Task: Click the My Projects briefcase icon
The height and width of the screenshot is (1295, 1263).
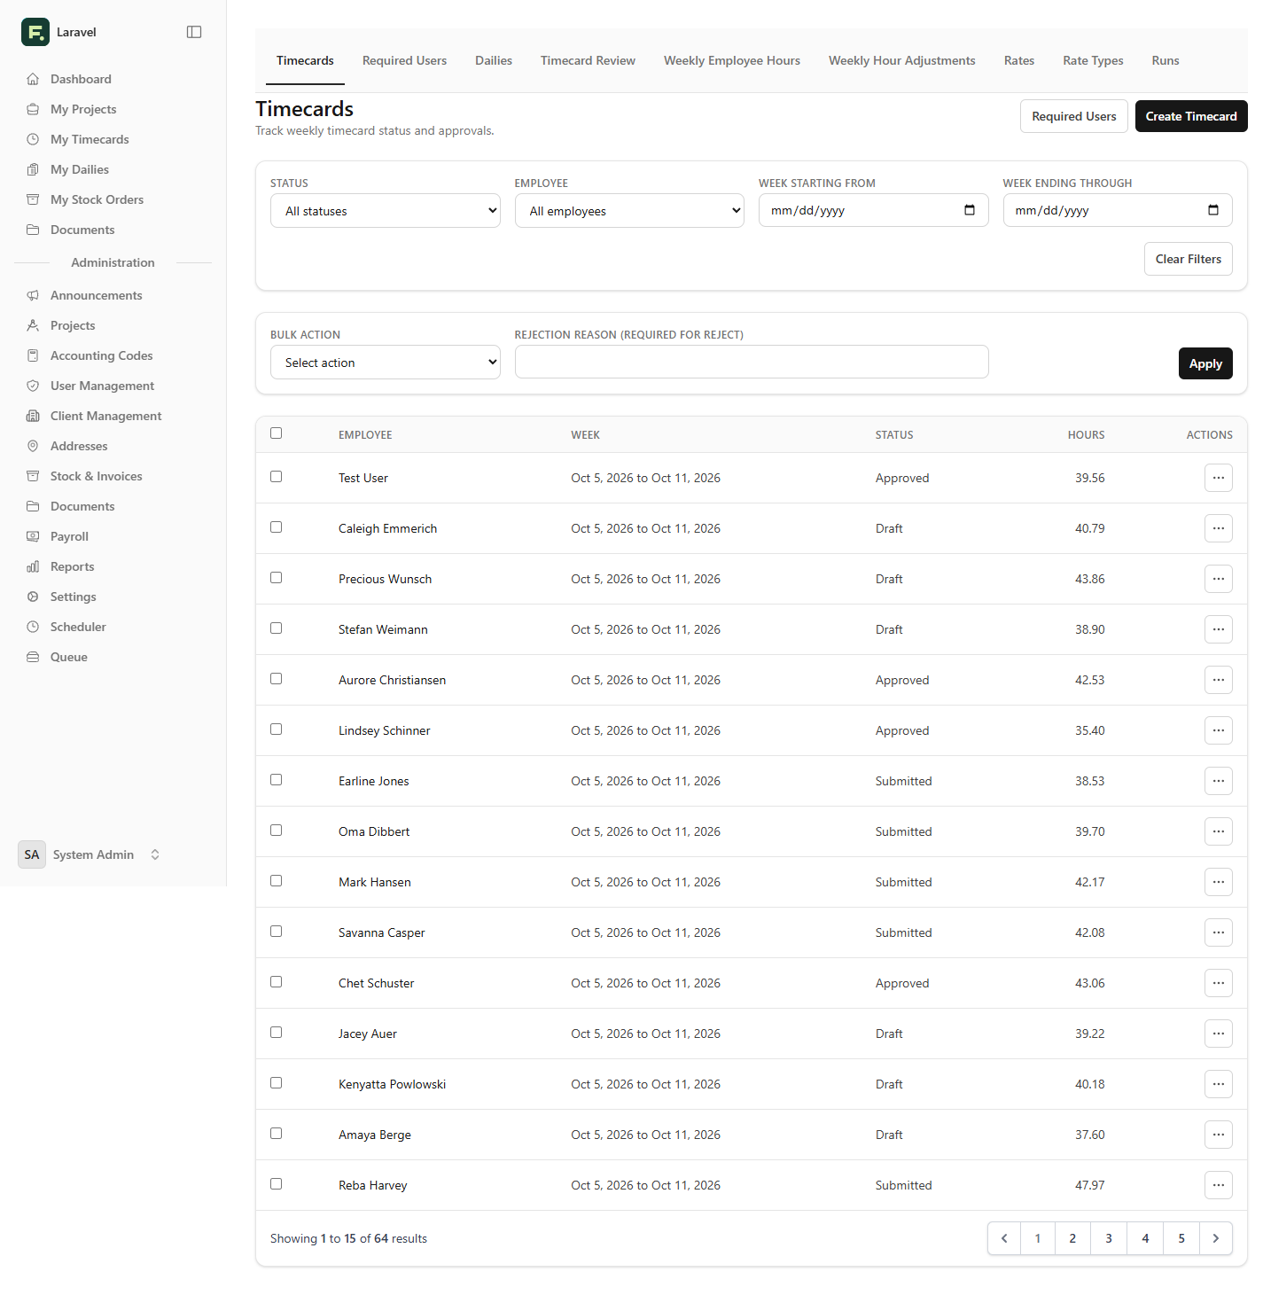Action: pyautogui.click(x=33, y=109)
